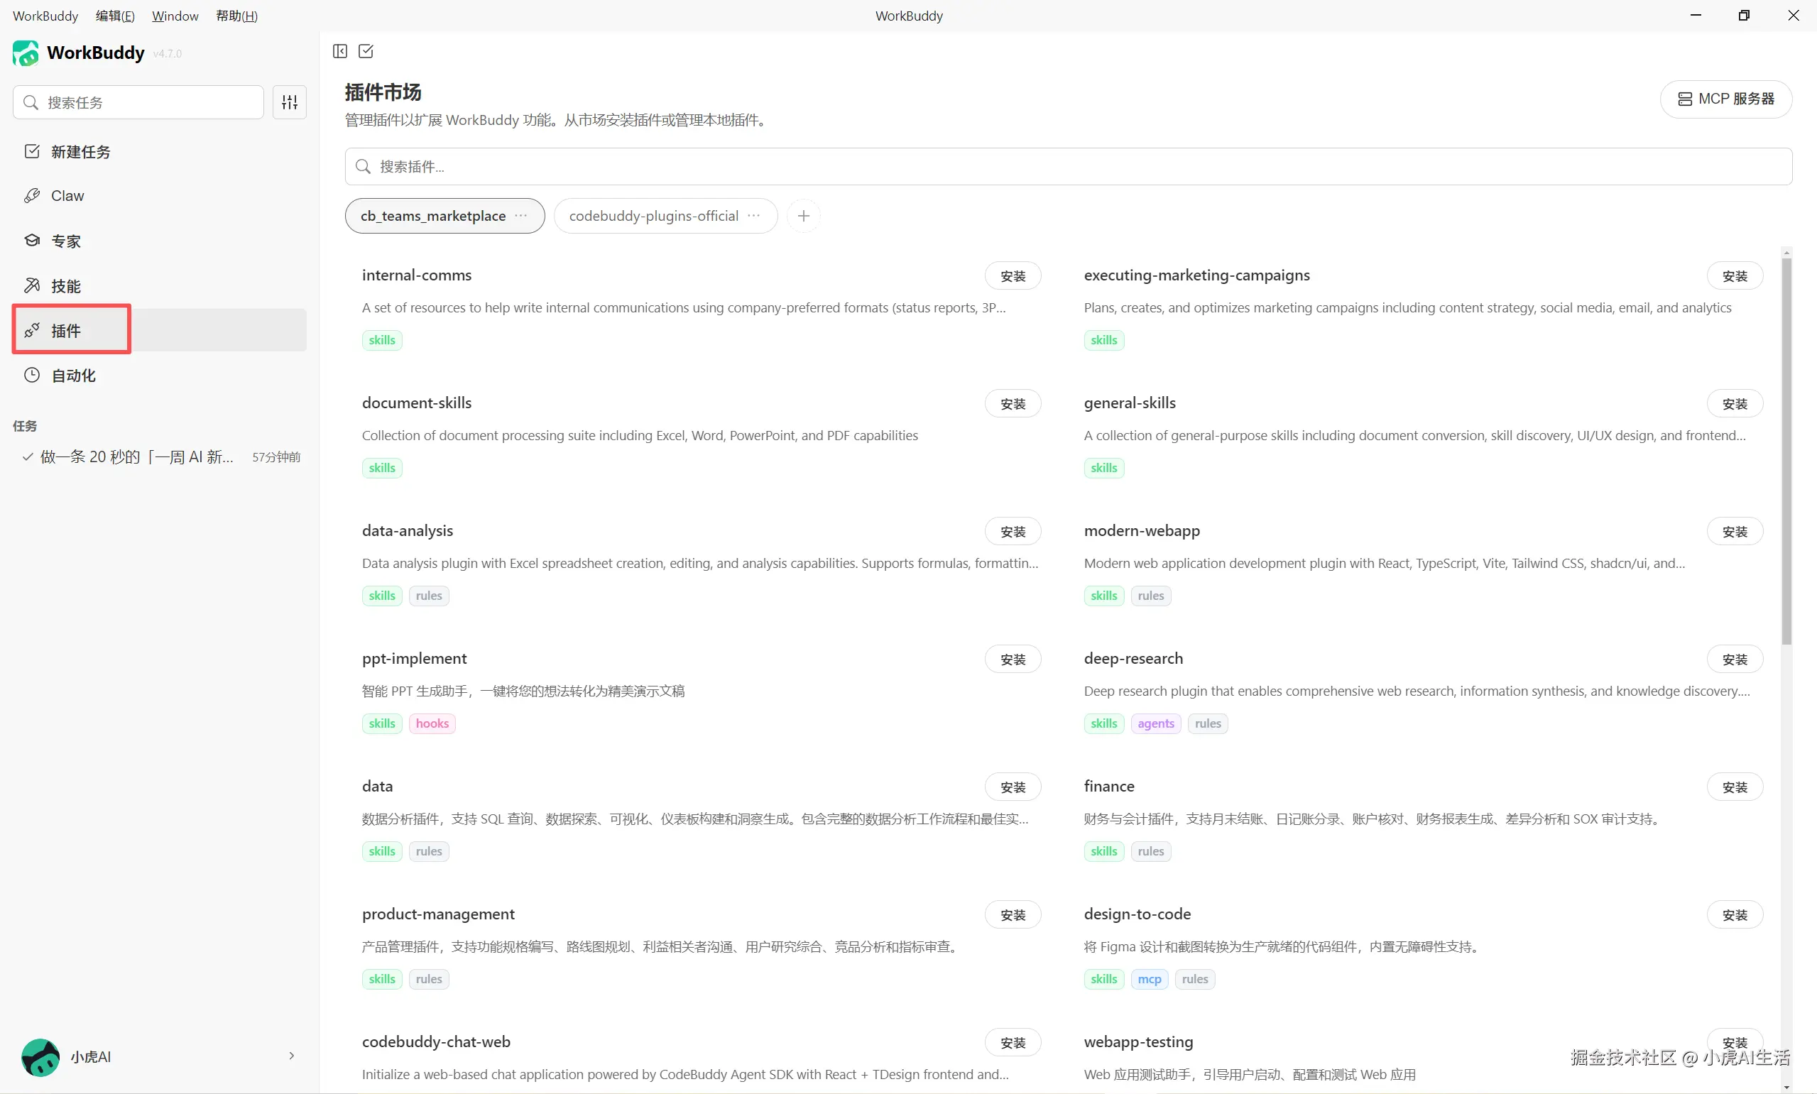
Task: Focus the 搜索插件 search field
Action: pos(1068,167)
